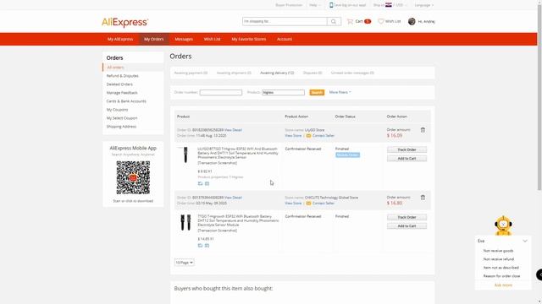Add to Cart for the $16.80 order
542x304 pixels.
pos(406,226)
